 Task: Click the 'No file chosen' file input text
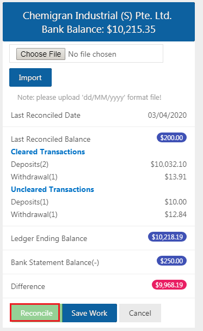point(92,54)
